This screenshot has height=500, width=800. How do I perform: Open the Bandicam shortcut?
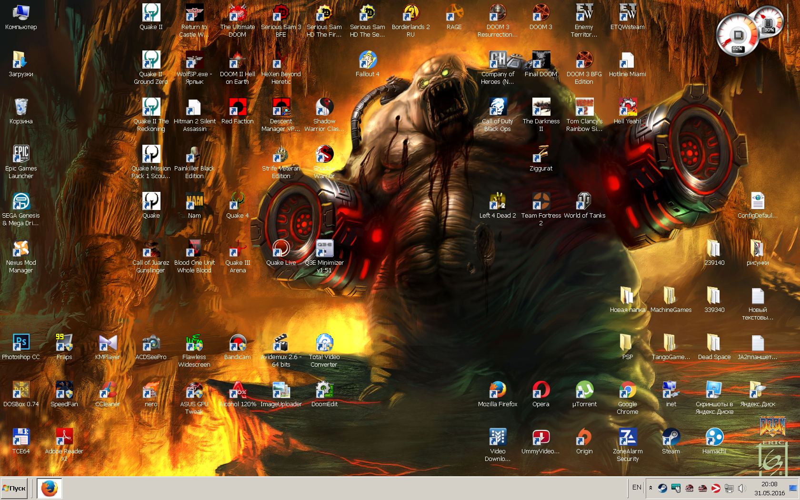pos(238,347)
